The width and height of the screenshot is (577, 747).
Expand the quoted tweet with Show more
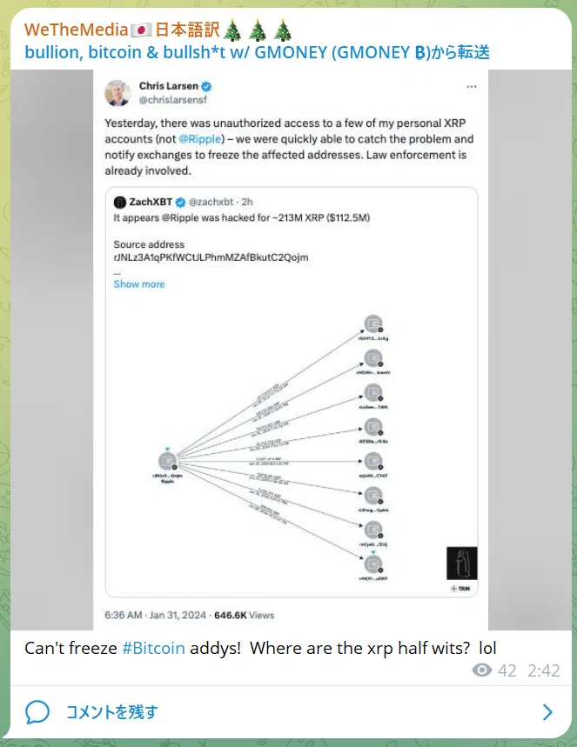[x=138, y=284]
